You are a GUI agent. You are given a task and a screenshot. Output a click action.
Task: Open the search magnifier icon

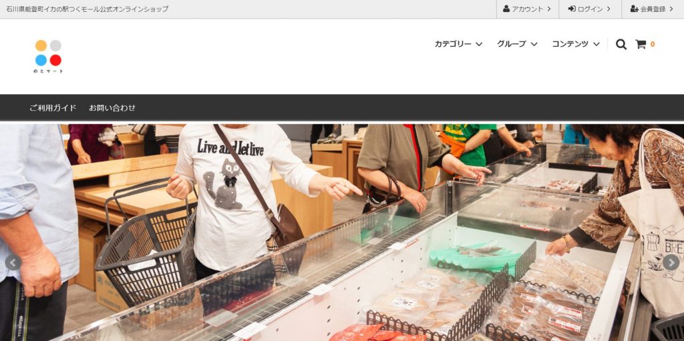[621, 44]
